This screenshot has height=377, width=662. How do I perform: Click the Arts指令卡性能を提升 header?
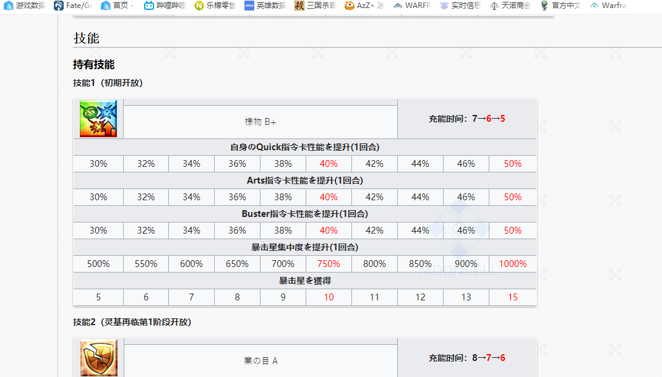tap(305, 180)
